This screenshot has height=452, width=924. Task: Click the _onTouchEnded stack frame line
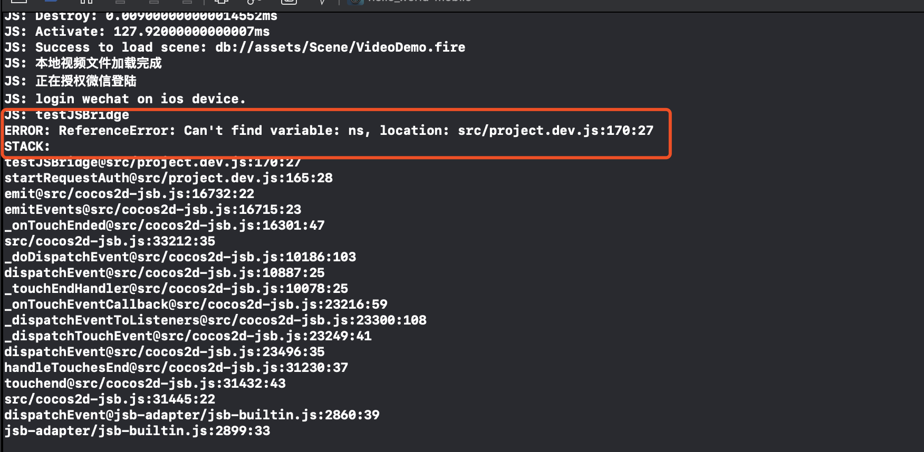point(164,225)
